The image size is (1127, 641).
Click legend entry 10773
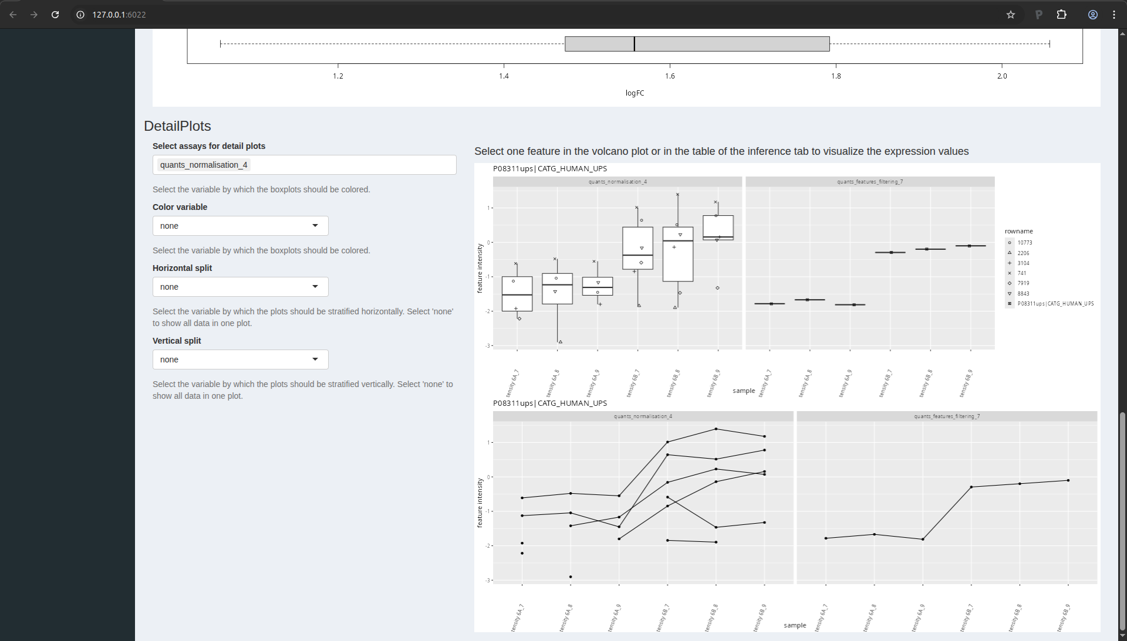1020,243
